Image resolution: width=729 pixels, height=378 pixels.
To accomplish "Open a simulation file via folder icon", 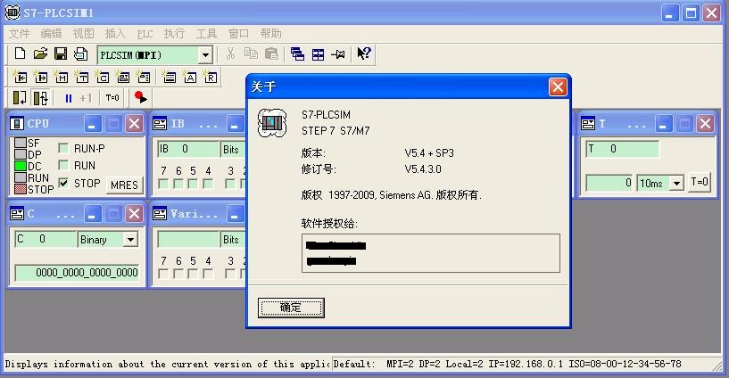I will click(x=40, y=54).
